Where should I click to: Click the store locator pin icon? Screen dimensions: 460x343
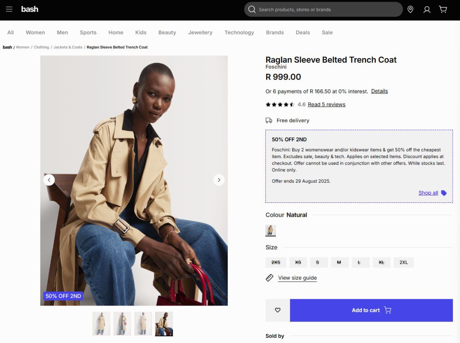click(x=410, y=9)
